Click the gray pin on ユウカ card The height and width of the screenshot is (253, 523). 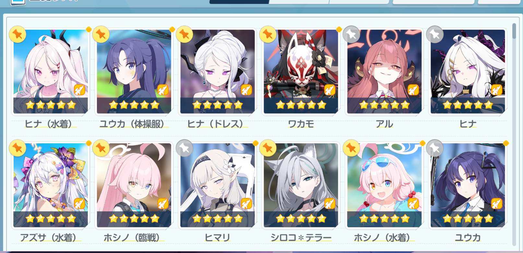(435, 148)
